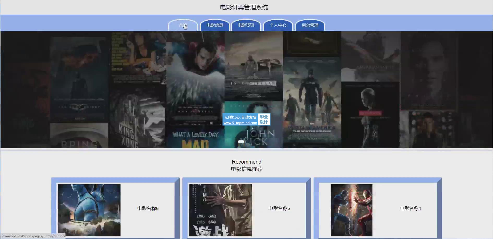Click the 电影信息推荐 section heading
The width and height of the screenshot is (493, 239).
[x=246, y=169]
